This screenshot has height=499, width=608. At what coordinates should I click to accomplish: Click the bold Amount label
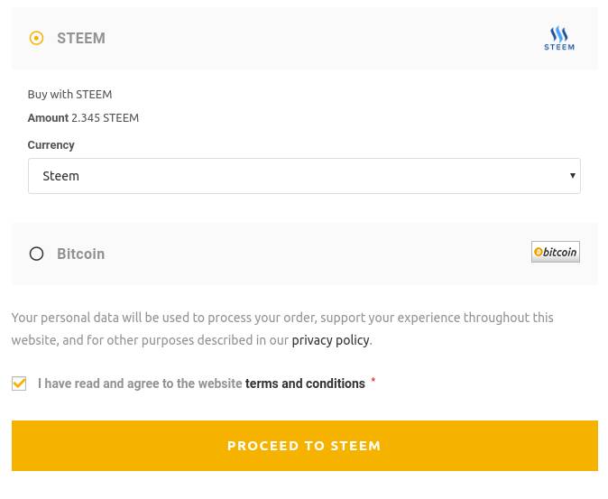point(48,117)
